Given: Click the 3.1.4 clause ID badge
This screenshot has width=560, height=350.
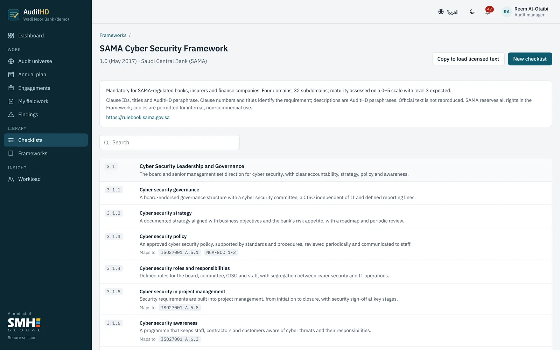Looking at the screenshot, I should point(114,268).
